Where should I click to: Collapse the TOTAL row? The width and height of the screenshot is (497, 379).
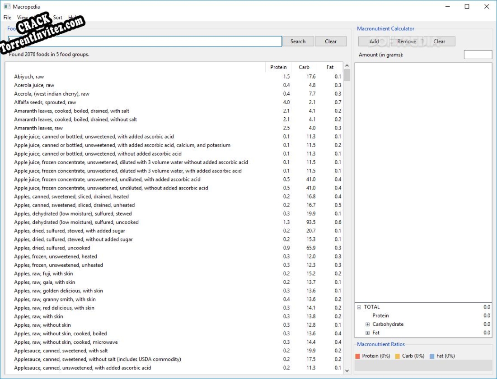point(358,307)
